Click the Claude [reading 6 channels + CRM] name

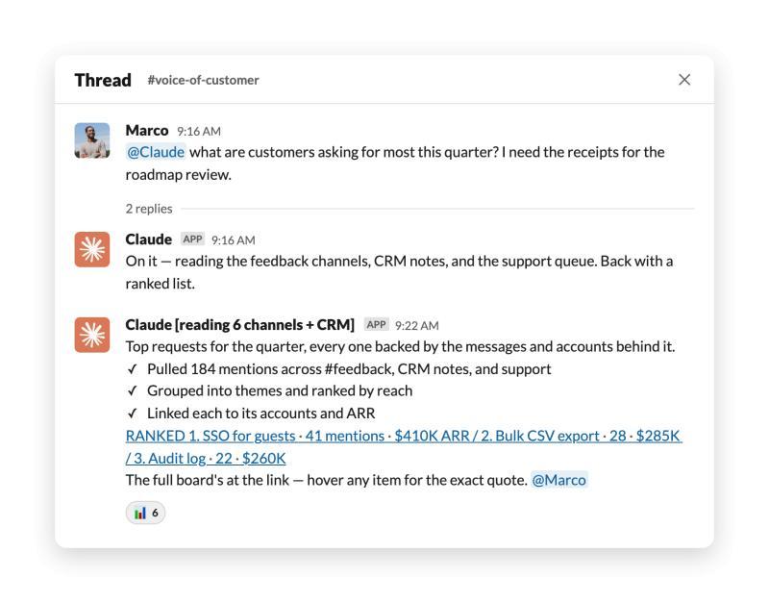pos(239,325)
